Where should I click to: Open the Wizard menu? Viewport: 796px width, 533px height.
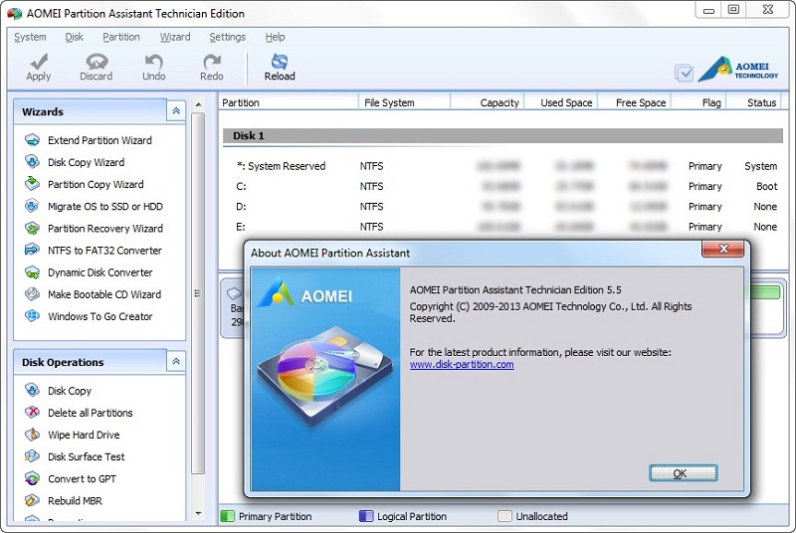coord(175,37)
